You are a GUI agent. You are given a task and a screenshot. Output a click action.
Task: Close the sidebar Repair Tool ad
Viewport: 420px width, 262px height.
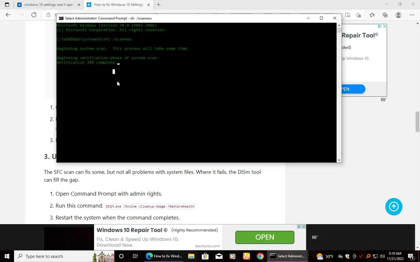click(384, 26)
